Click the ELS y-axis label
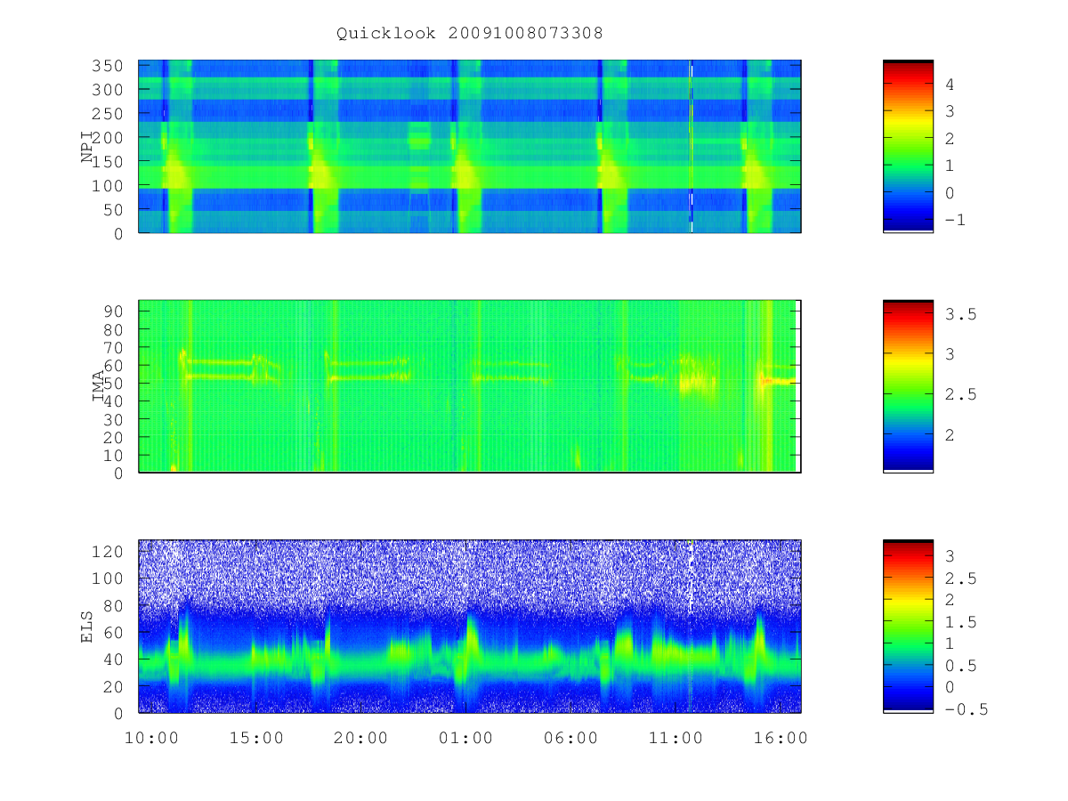 point(86,626)
